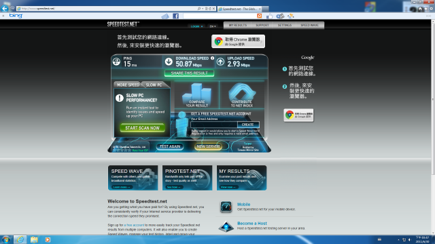The image size is (435, 244).
Task: Click the browser Forward arrow button
Action: [12, 9]
